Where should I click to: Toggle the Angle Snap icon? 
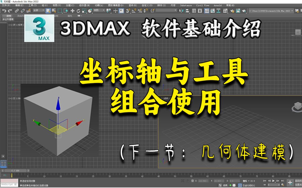133,11
